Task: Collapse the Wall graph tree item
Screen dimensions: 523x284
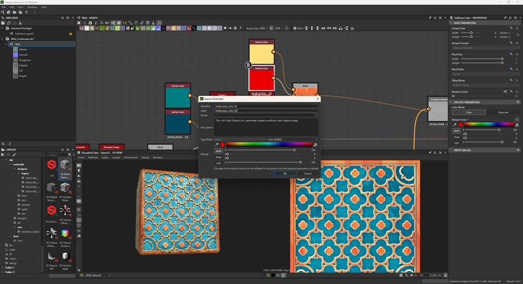Action: (x=7, y=44)
